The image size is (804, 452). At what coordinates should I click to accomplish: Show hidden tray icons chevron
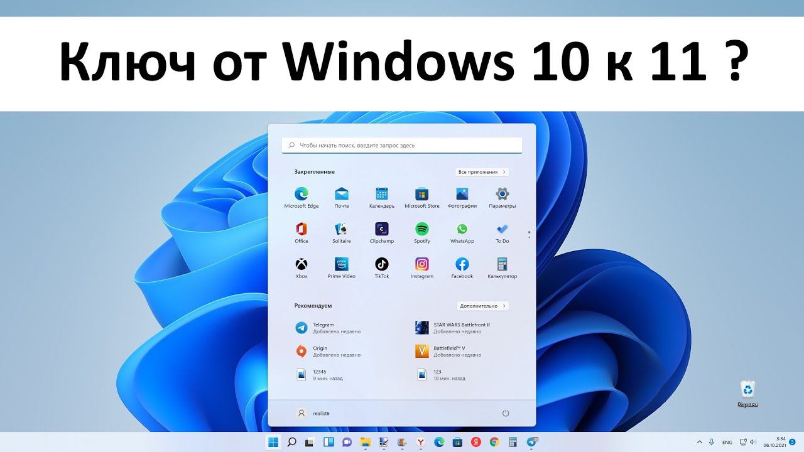point(700,442)
